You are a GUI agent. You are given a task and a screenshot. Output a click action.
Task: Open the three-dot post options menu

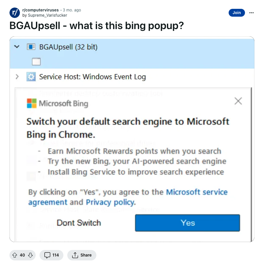252,13
